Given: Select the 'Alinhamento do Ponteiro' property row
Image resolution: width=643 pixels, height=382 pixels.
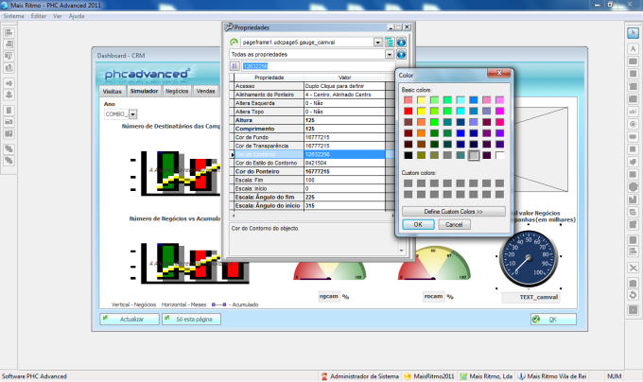Looking at the screenshot, I should tap(307, 95).
